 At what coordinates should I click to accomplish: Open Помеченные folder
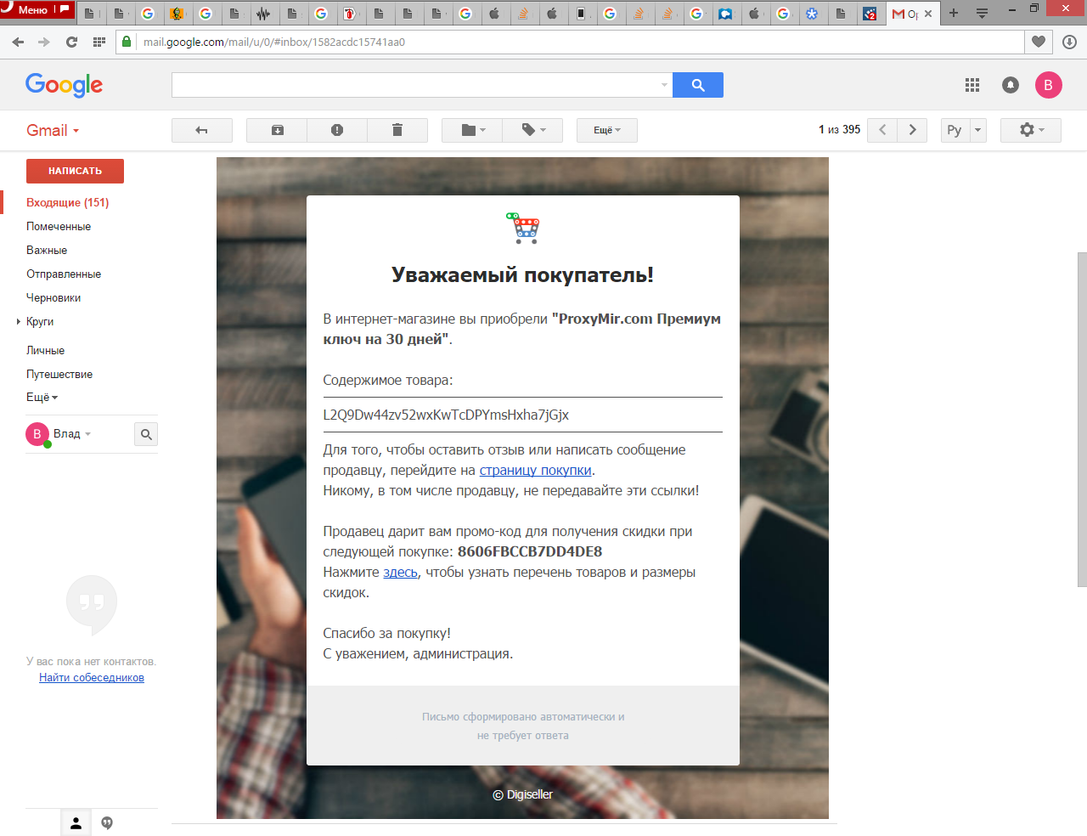click(x=59, y=226)
